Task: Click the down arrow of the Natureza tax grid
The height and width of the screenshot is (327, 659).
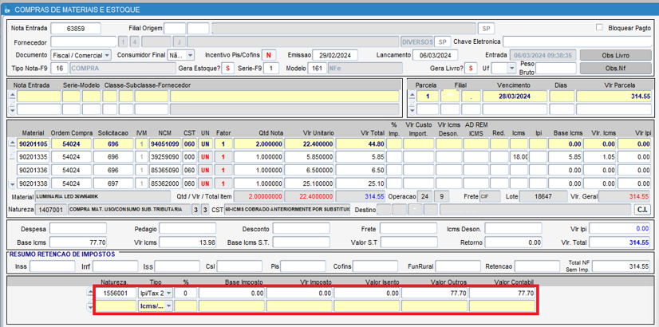Action: click(89, 308)
